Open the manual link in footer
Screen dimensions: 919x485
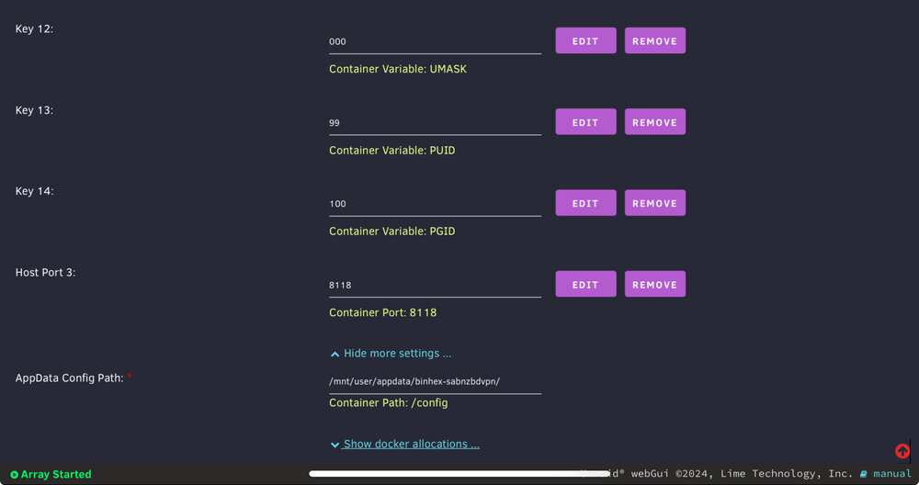tap(892, 473)
